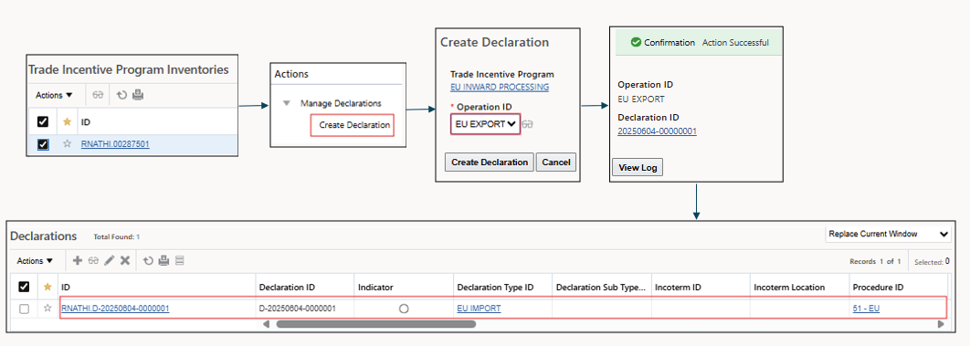Click D-20250604-0000001 cell text
The image size is (970, 346).
[297, 309]
